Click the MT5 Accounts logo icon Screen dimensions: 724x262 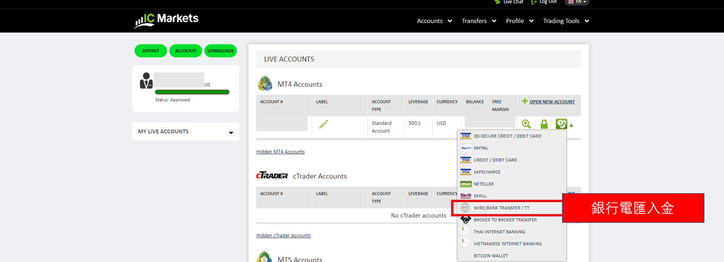click(x=265, y=258)
